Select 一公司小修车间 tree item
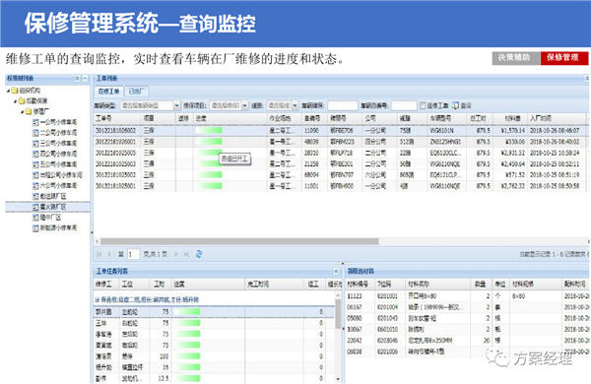This screenshot has width=591, height=384. point(58,122)
